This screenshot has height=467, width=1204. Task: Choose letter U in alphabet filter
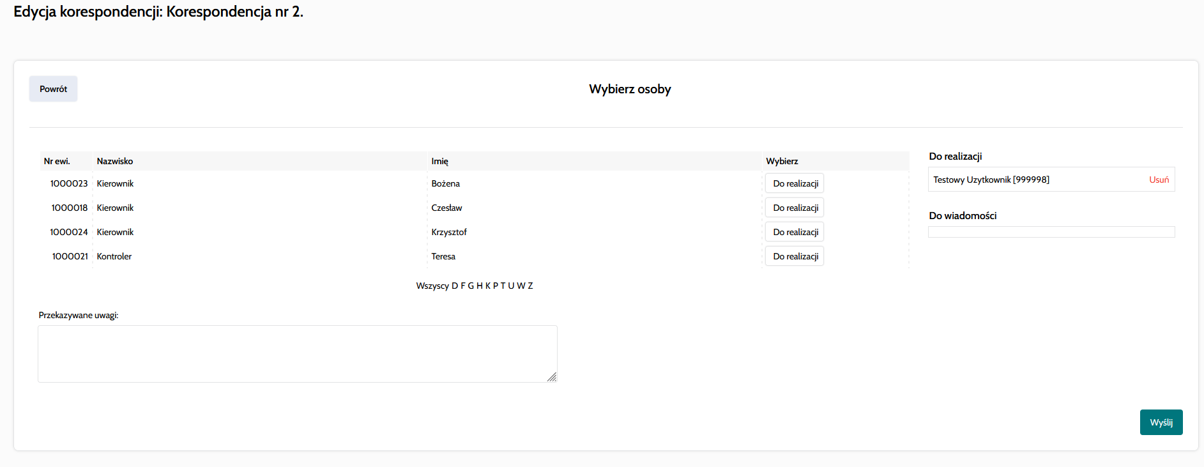(511, 286)
